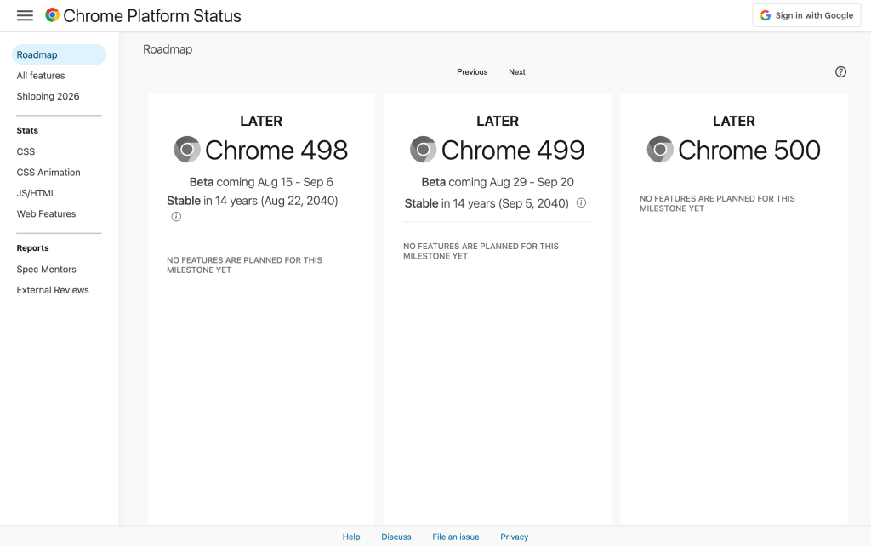Click the Discuss footer link
871x546 pixels.
(396, 537)
